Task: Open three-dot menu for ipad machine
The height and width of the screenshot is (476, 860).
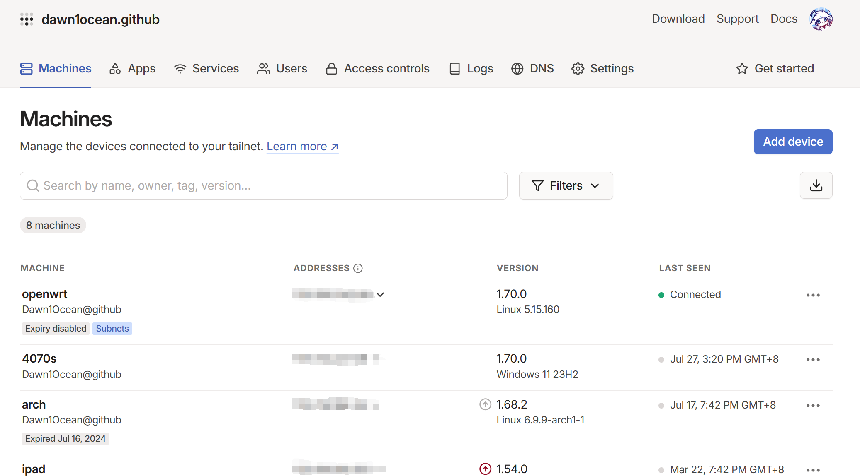Action: coord(813,470)
